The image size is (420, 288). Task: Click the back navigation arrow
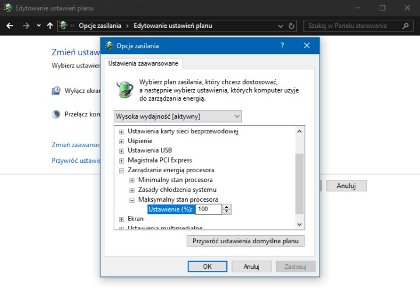[x=10, y=26]
